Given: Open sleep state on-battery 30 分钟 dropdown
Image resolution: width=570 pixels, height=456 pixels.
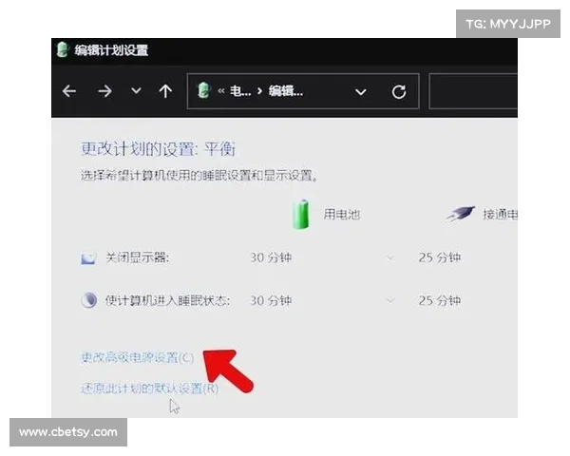Looking at the screenshot, I should (322, 301).
